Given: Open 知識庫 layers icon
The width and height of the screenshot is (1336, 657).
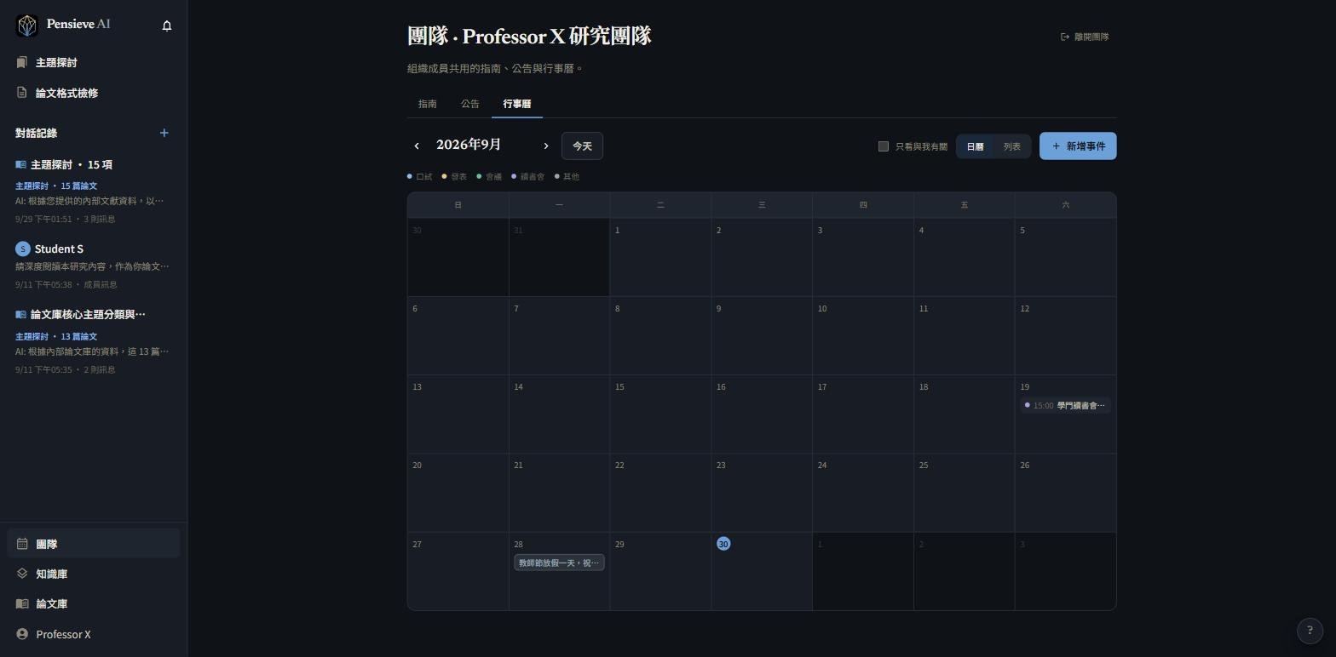Looking at the screenshot, I should click(22, 574).
